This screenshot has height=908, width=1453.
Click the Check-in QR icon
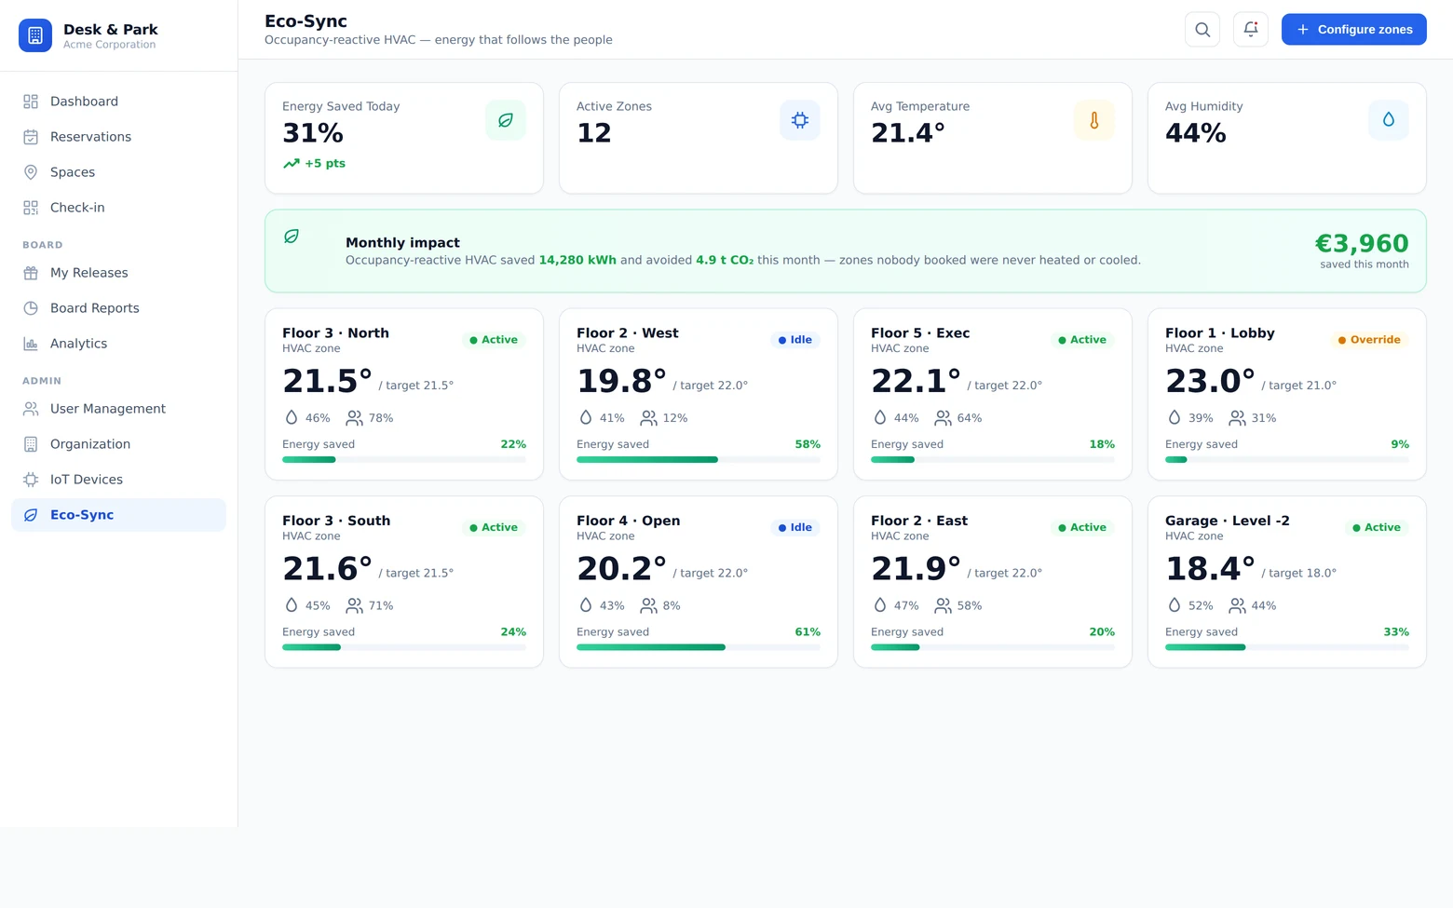pyautogui.click(x=31, y=208)
